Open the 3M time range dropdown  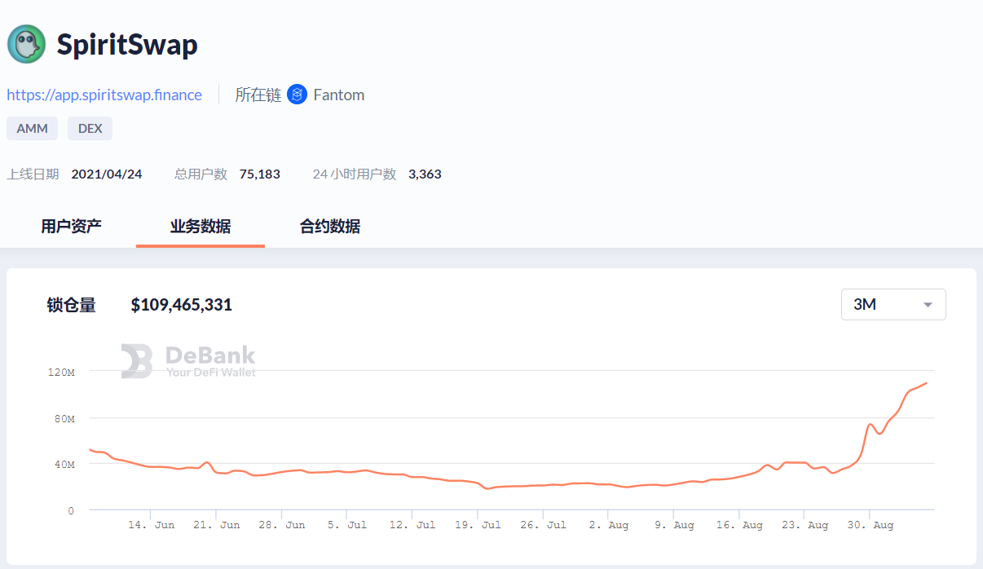(x=893, y=304)
